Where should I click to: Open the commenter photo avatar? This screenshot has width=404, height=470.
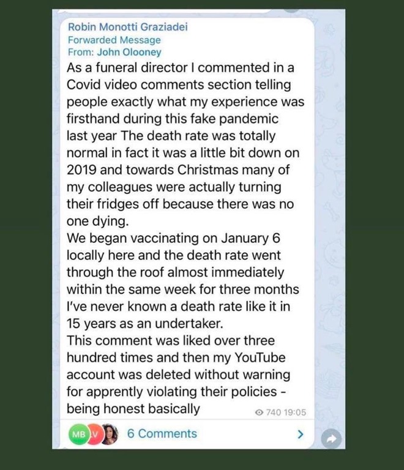tap(109, 434)
